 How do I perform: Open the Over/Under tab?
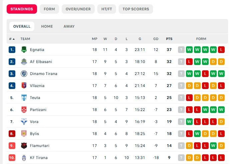(78, 9)
